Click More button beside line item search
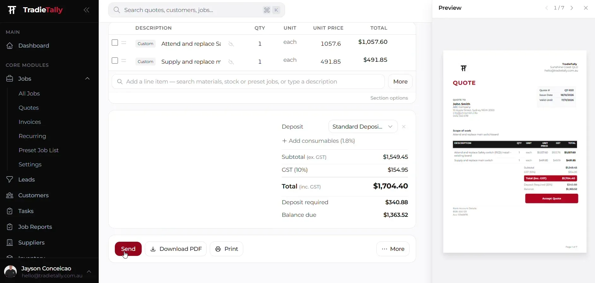595x283 pixels. coord(400,82)
